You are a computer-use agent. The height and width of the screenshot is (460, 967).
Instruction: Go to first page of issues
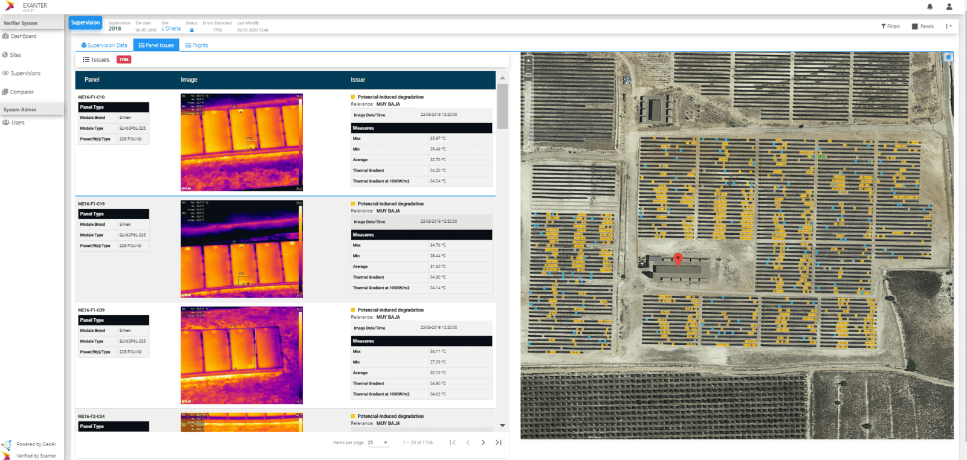(x=453, y=442)
